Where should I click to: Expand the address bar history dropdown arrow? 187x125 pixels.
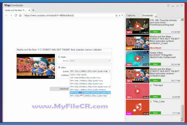click(x=122, y=15)
